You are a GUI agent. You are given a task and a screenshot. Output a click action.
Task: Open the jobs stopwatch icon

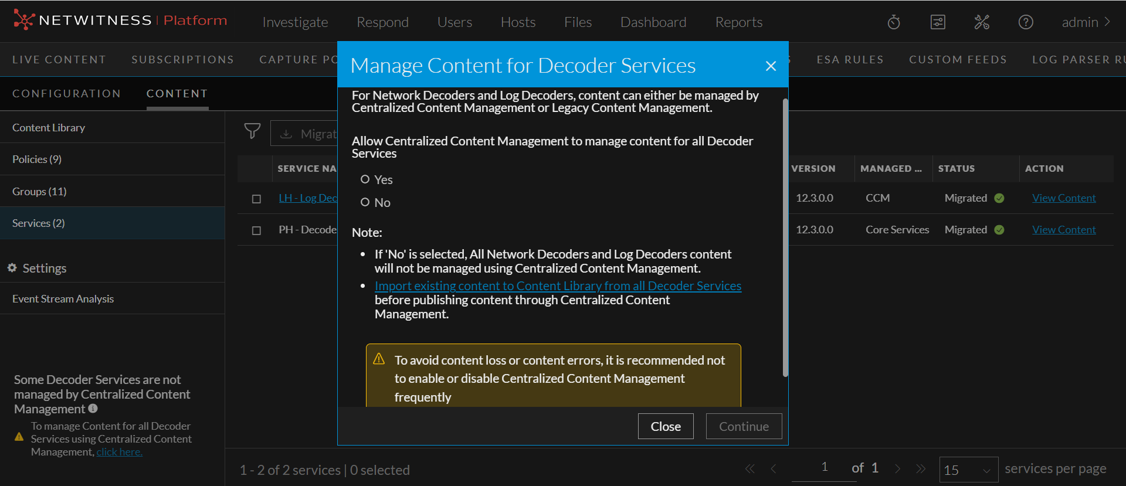coord(894,22)
